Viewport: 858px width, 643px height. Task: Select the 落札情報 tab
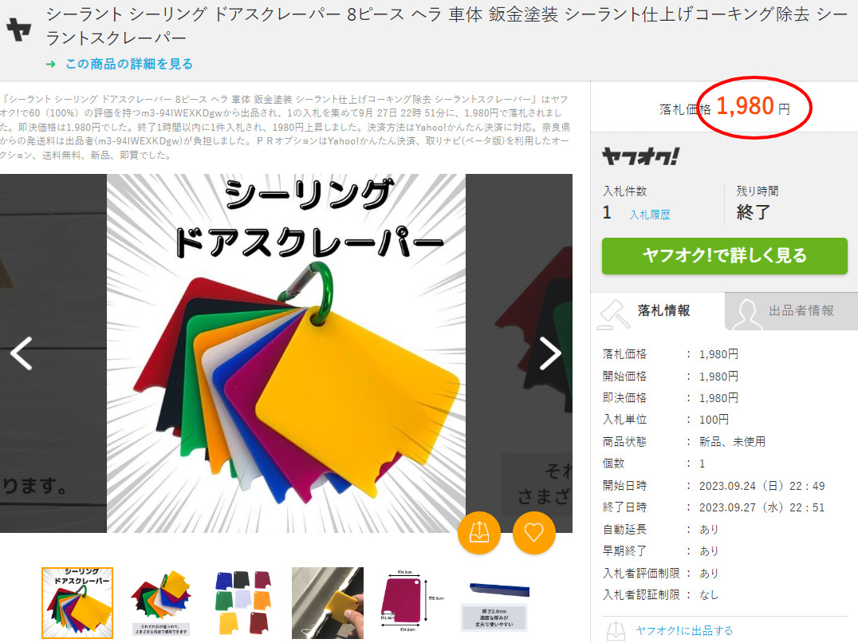tap(658, 311)
